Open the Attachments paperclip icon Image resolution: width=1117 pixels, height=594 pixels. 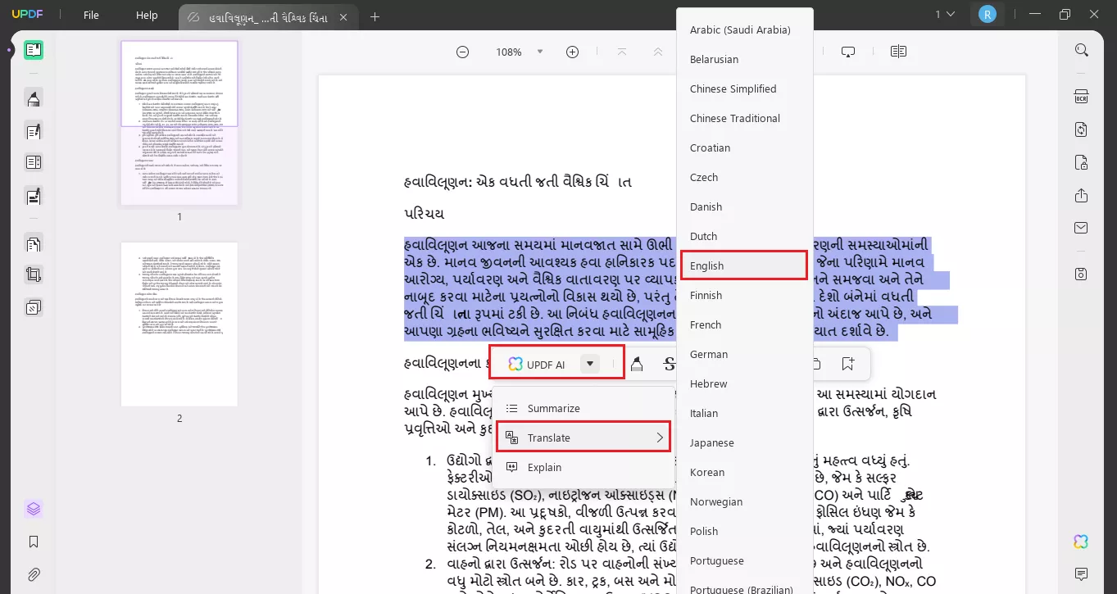34,574
